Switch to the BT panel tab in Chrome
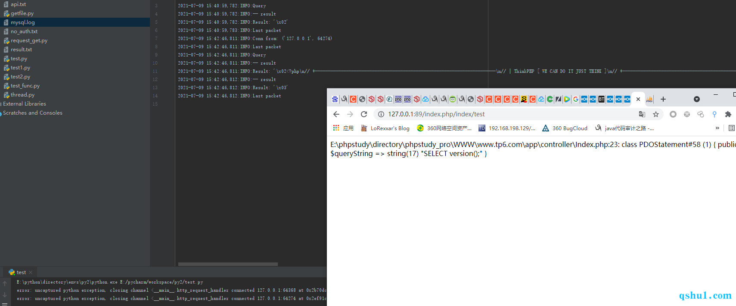Screen dimensions: 736x306 click(x=602, y=99)
